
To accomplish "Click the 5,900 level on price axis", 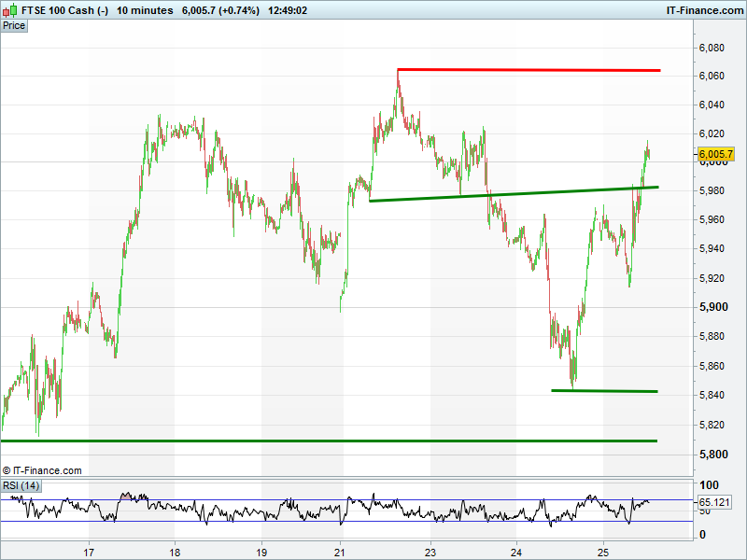I will 712,307.
